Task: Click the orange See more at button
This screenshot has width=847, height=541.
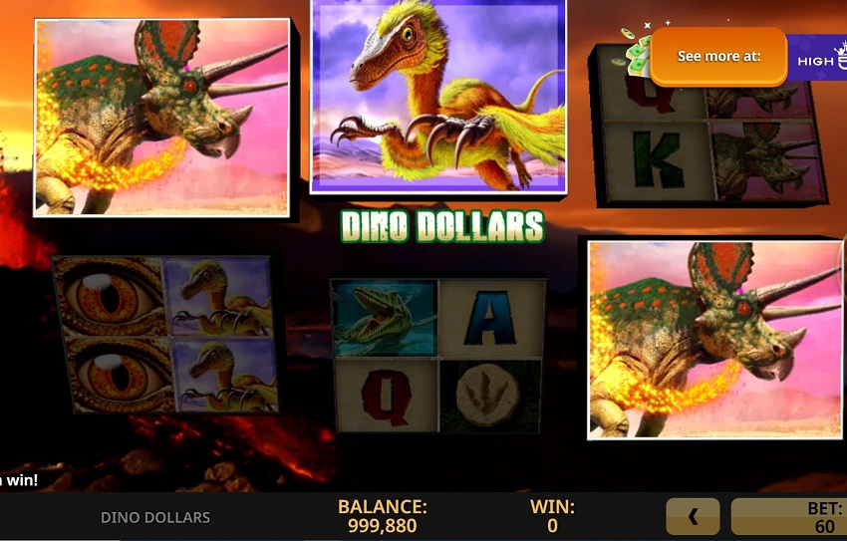Action: (x=718, y=56)
